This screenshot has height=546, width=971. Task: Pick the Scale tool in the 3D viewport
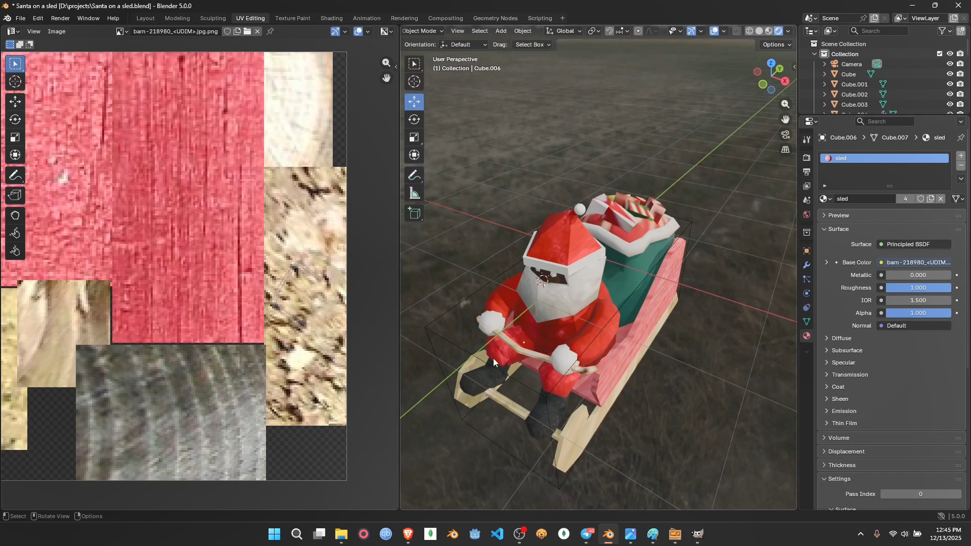tap(414, 138)
